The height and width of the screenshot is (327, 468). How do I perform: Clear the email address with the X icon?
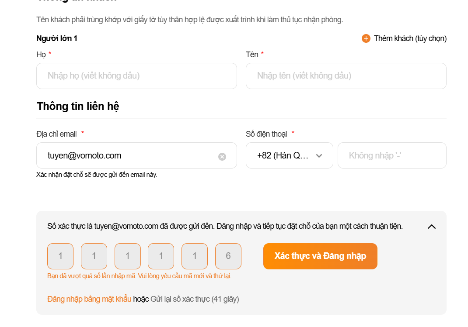pyautogui.click(x=222, y=156)
